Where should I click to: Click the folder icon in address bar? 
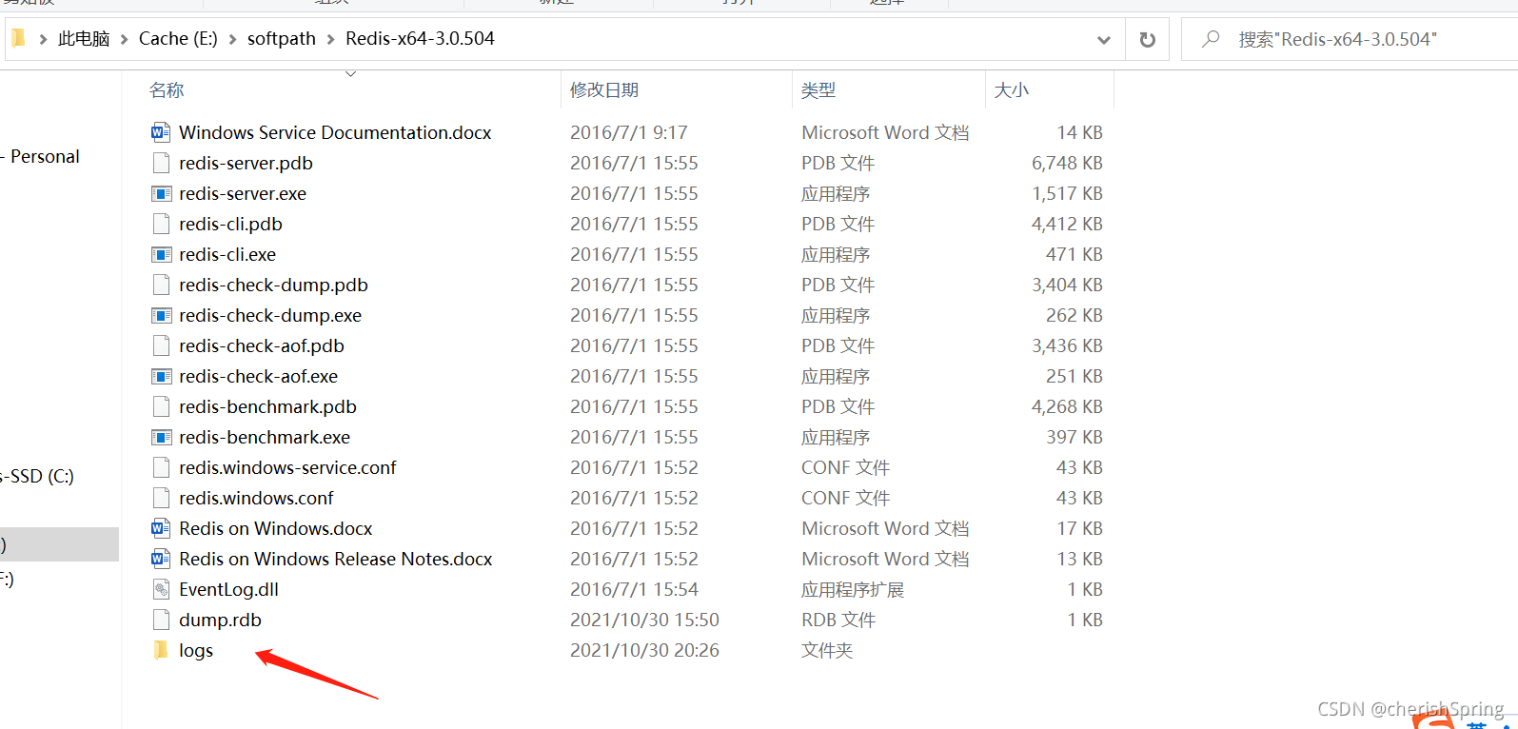(x=18, y=38)
